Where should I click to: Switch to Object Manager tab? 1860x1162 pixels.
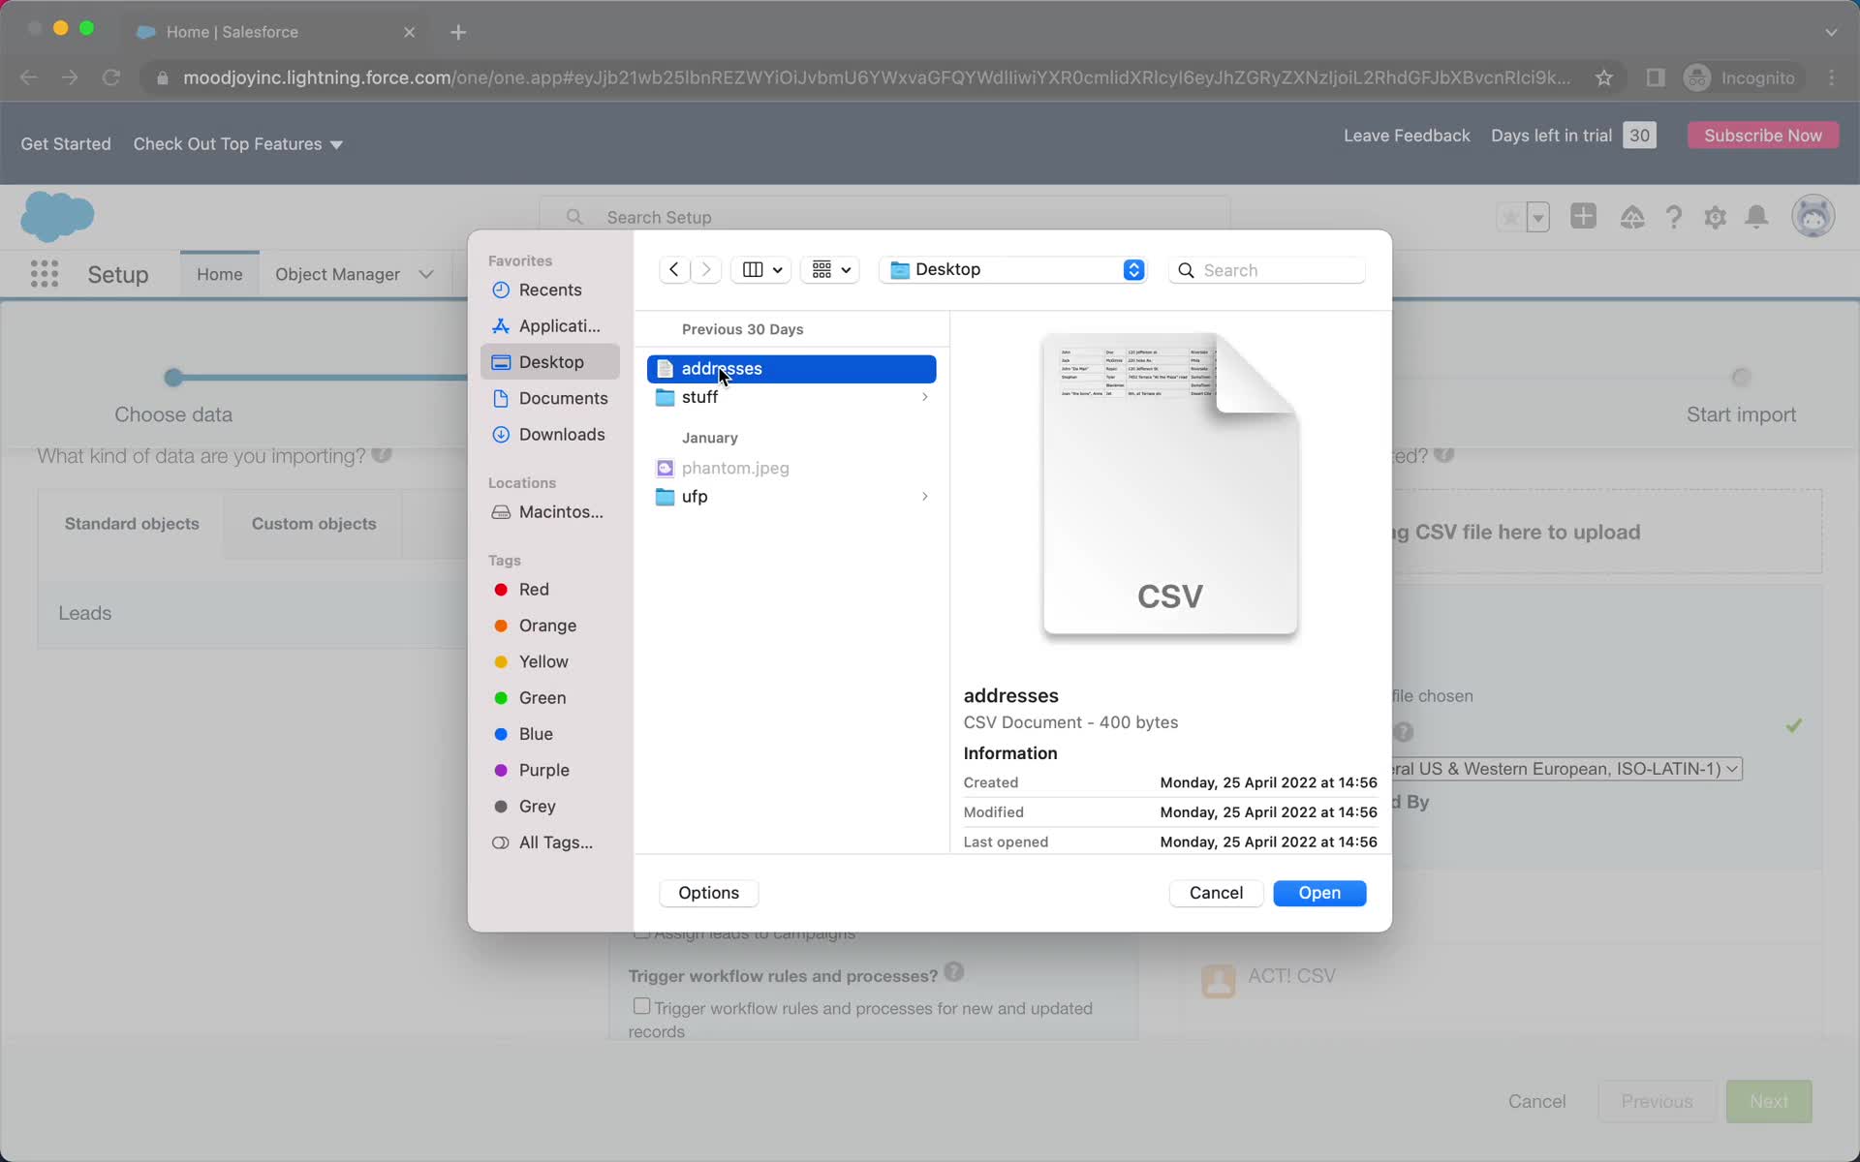(337, 275)
